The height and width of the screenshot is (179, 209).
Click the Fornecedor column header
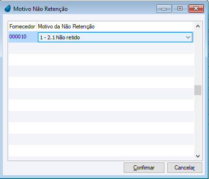22,27
